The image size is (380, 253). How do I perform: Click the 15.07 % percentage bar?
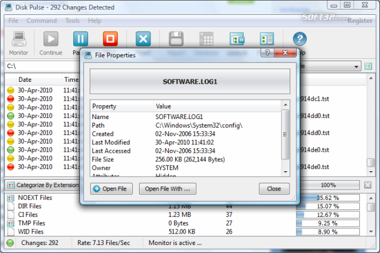tap(328, 207)
